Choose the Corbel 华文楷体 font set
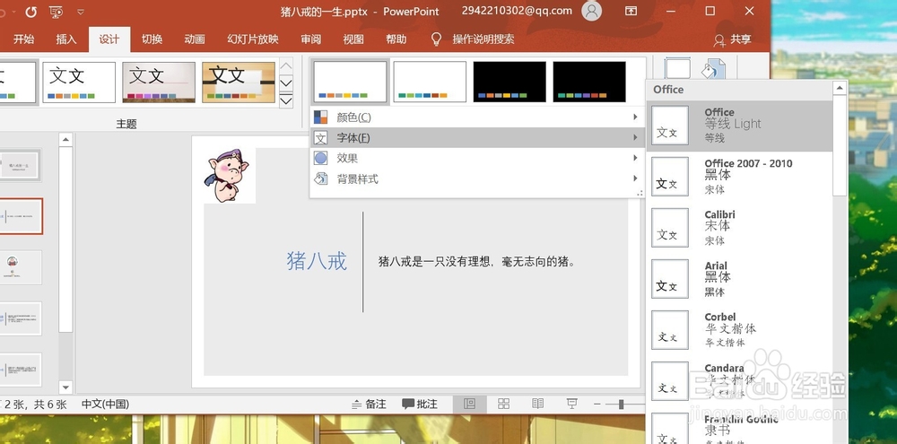This screenshot has height=444, width=897. point(740,330)
